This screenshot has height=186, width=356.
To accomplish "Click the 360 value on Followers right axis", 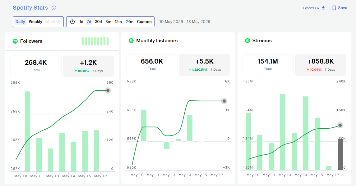I will pos(110,82).
